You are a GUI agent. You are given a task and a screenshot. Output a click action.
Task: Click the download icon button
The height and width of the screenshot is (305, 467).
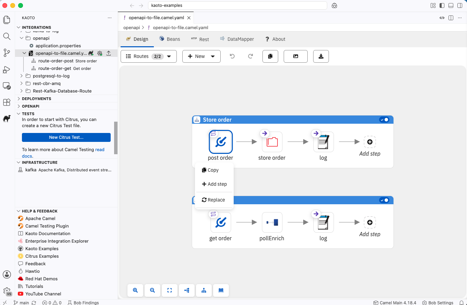(321, 56)
